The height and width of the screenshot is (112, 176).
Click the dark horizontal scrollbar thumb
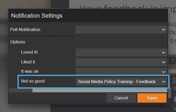[21, 90]
